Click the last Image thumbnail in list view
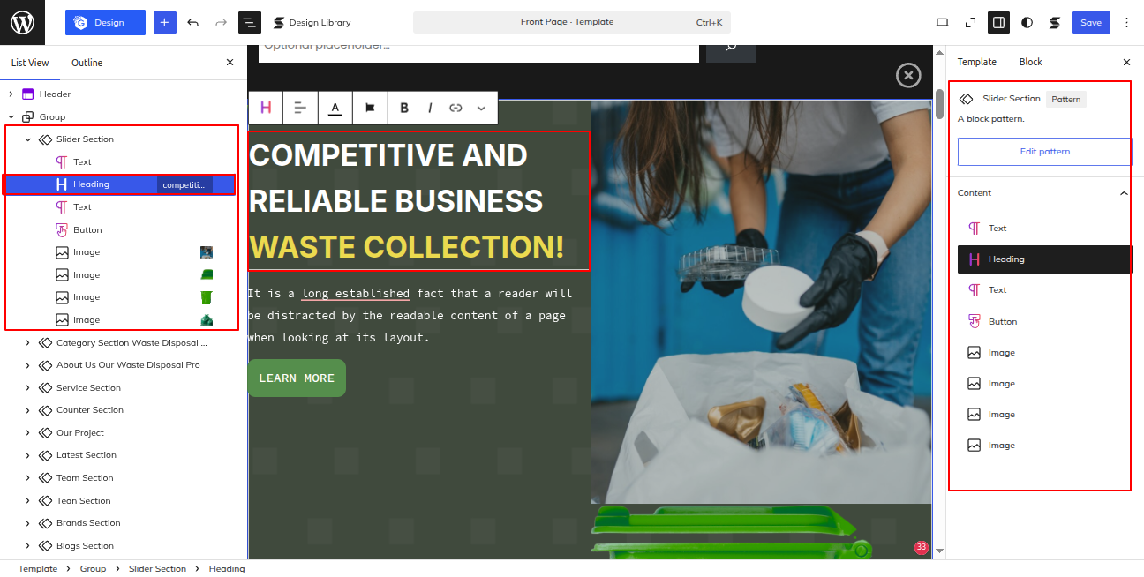This screenshot has width=1144, height=577. tap(207, 320)
